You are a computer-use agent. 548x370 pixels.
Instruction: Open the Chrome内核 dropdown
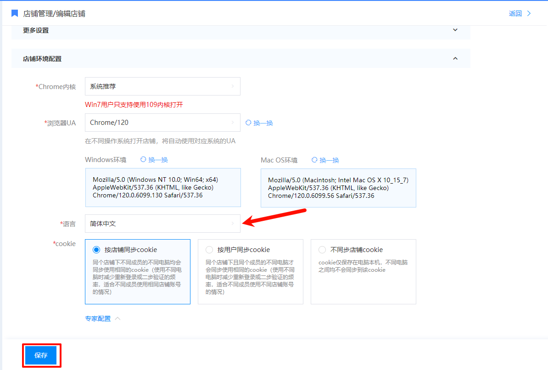click(162, 86)
